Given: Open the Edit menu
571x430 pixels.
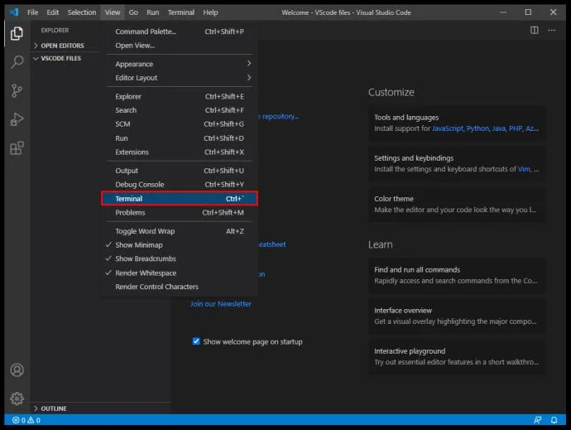Looking at the screenshot, I should tap(52, 12).
